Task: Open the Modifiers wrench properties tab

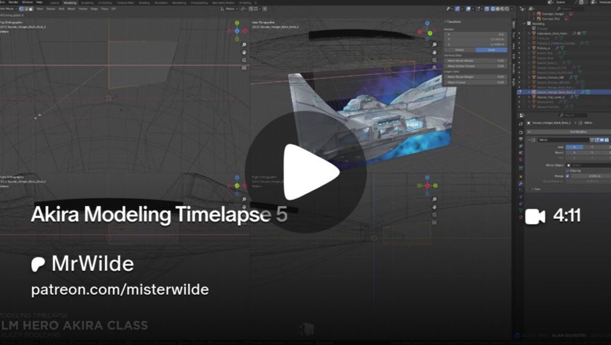Action: pos(521,184)
